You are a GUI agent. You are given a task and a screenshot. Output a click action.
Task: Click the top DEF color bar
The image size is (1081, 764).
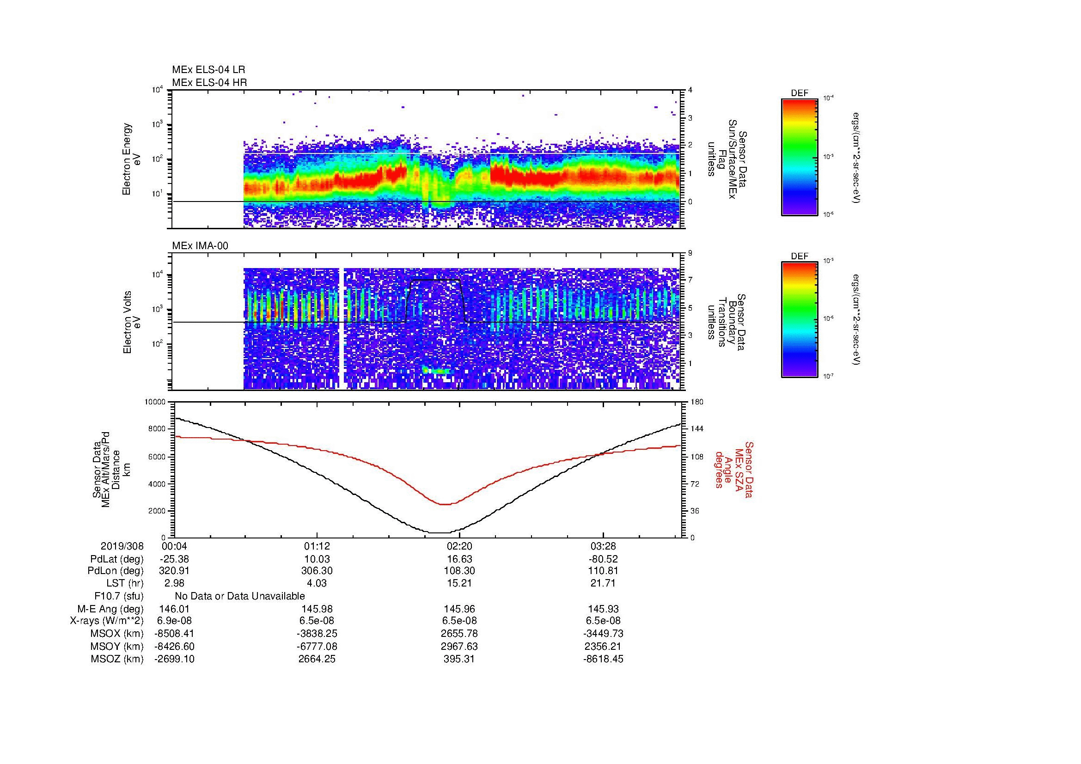[800, 157]
